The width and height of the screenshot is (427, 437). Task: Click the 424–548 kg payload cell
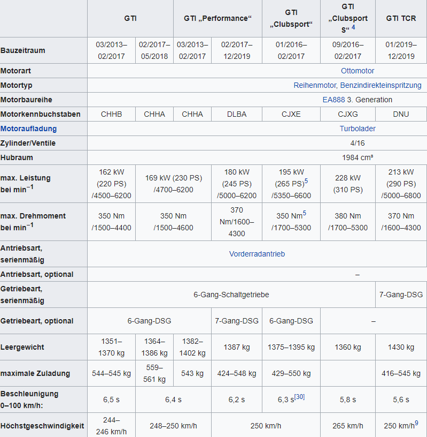(237, 373)
